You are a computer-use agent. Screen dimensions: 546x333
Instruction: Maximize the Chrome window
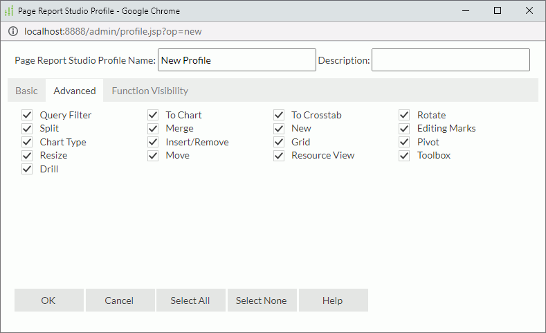(498, 11)
